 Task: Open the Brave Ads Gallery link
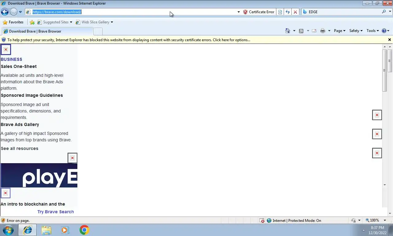click(x=20, y=124)
